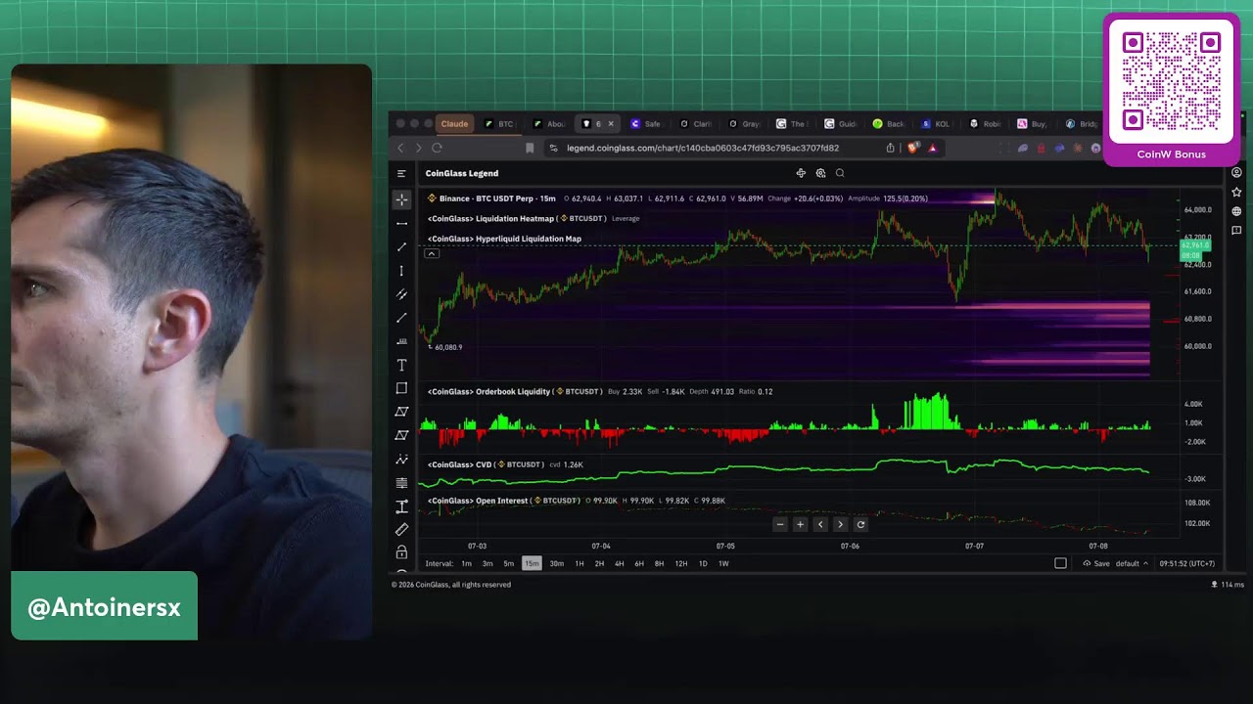Image resolution: width=1253 pixels, height=704 pixels.
Task: Select the Text annotation tool
Action: click(401, 365)
